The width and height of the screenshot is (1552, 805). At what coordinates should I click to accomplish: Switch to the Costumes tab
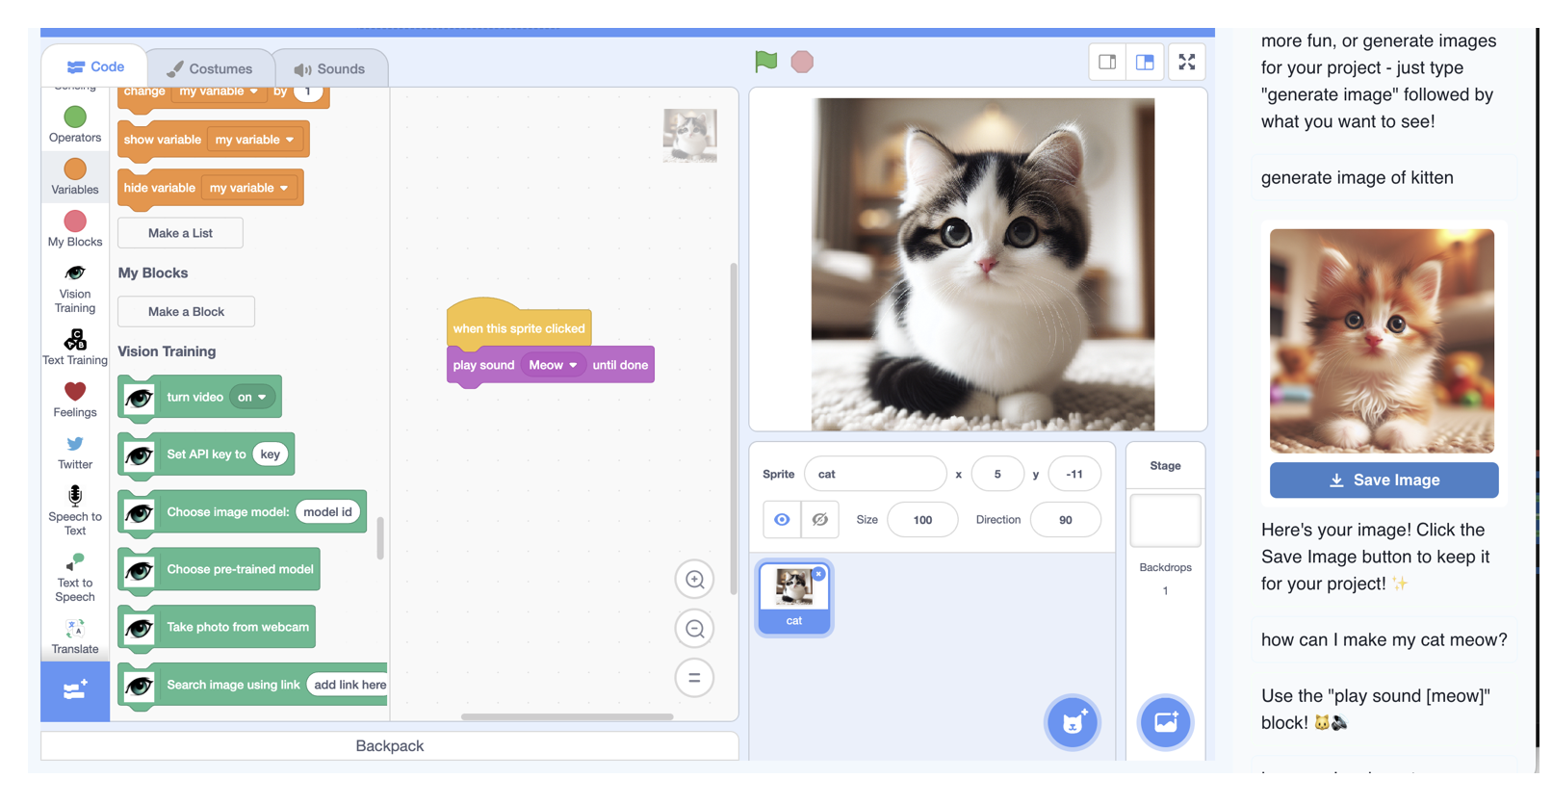click(210, 68)
